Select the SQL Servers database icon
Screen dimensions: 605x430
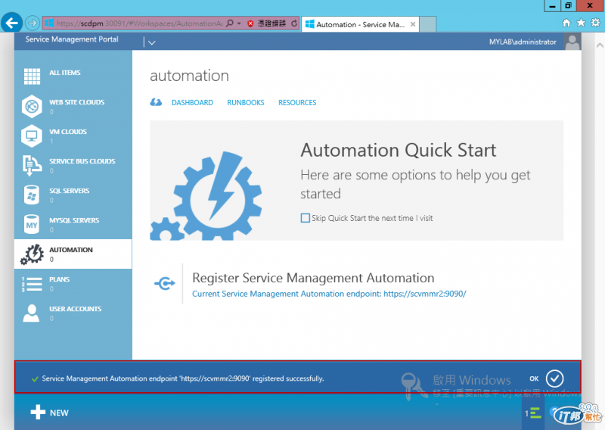[31, 195]
